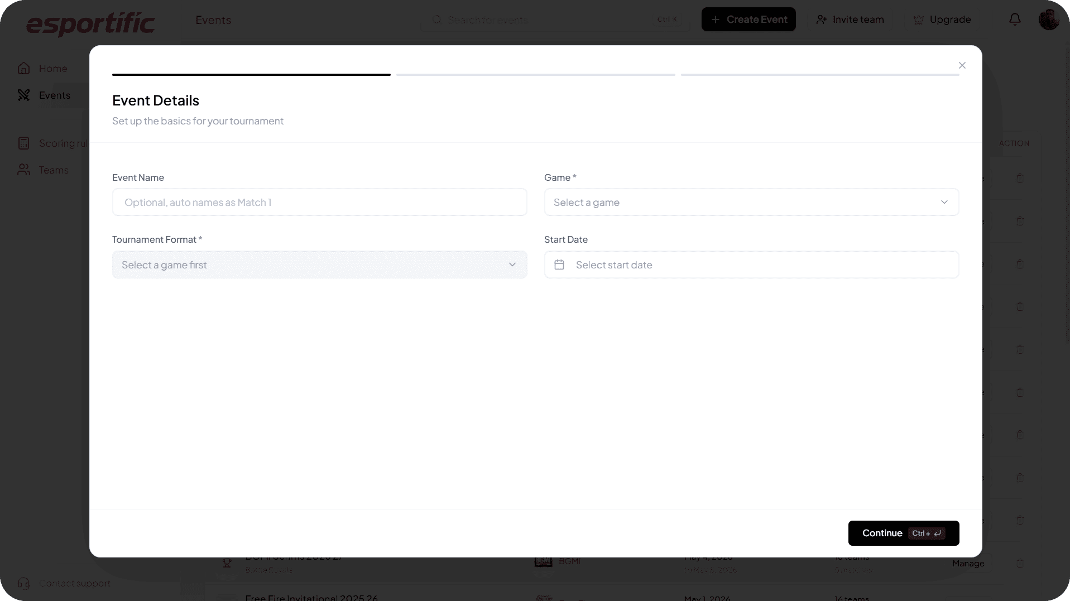1070x601 pixels.
Task: Click the Manage link in BGMI row
Action: pos(968,563)
